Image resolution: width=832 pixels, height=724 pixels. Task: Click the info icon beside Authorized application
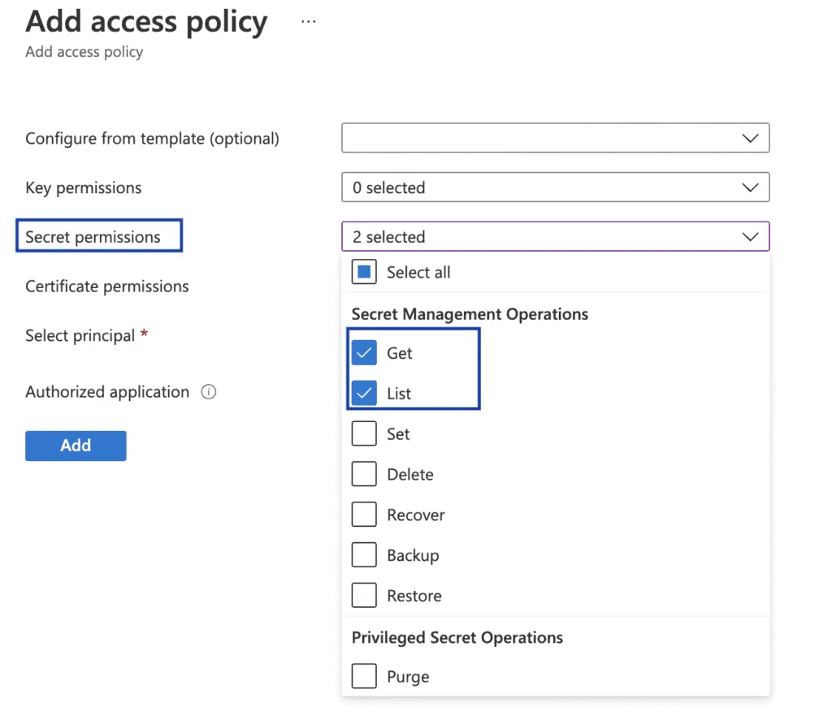point(209,392)
